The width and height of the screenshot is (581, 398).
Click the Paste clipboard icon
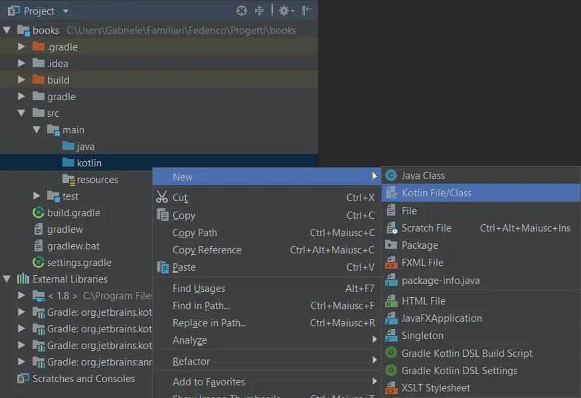point(162,267)
